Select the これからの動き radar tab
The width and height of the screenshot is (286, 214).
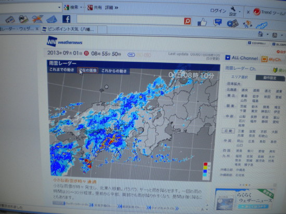[114, 71]
